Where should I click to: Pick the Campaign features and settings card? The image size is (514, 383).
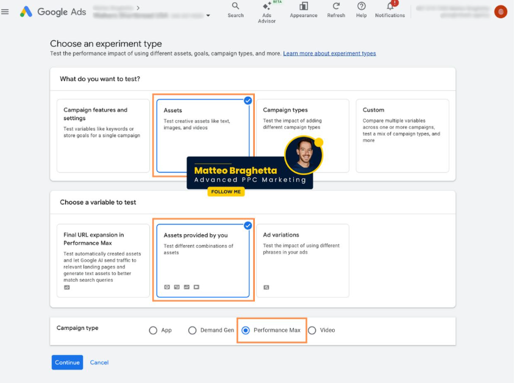103,135
